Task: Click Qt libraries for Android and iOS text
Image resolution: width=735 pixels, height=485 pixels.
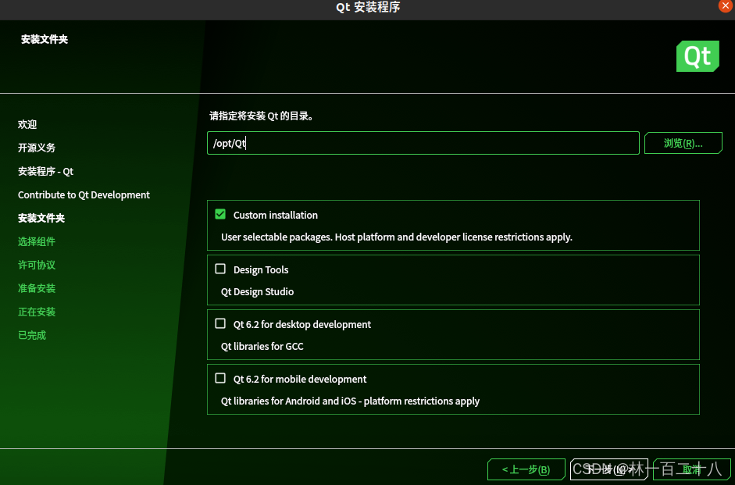Action: [350, 401]
